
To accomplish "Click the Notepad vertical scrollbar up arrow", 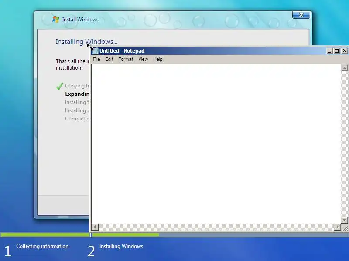I will [344, 68].
